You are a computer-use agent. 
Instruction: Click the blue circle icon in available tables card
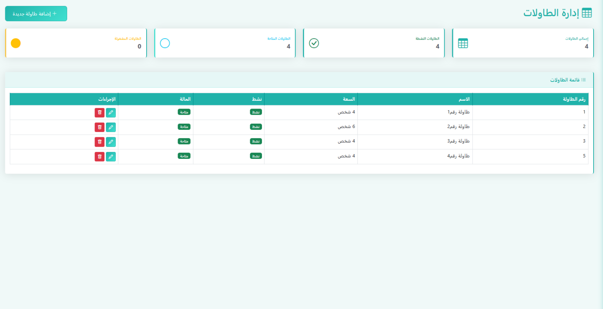(165, 43)
